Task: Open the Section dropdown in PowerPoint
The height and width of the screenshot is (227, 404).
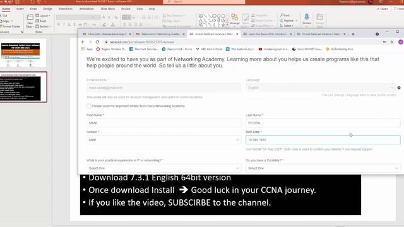Action: (43, 26)
